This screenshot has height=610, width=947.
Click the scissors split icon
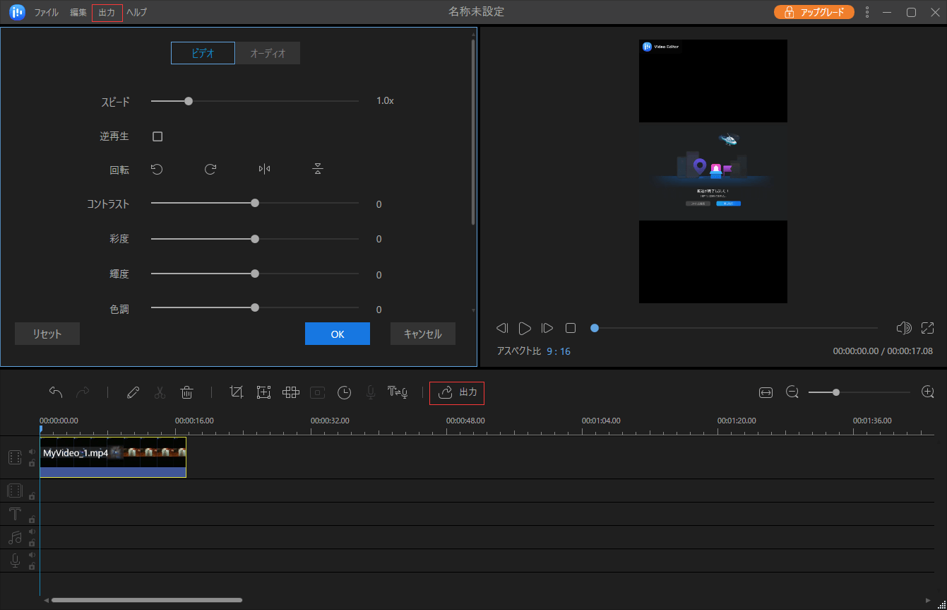160,392
